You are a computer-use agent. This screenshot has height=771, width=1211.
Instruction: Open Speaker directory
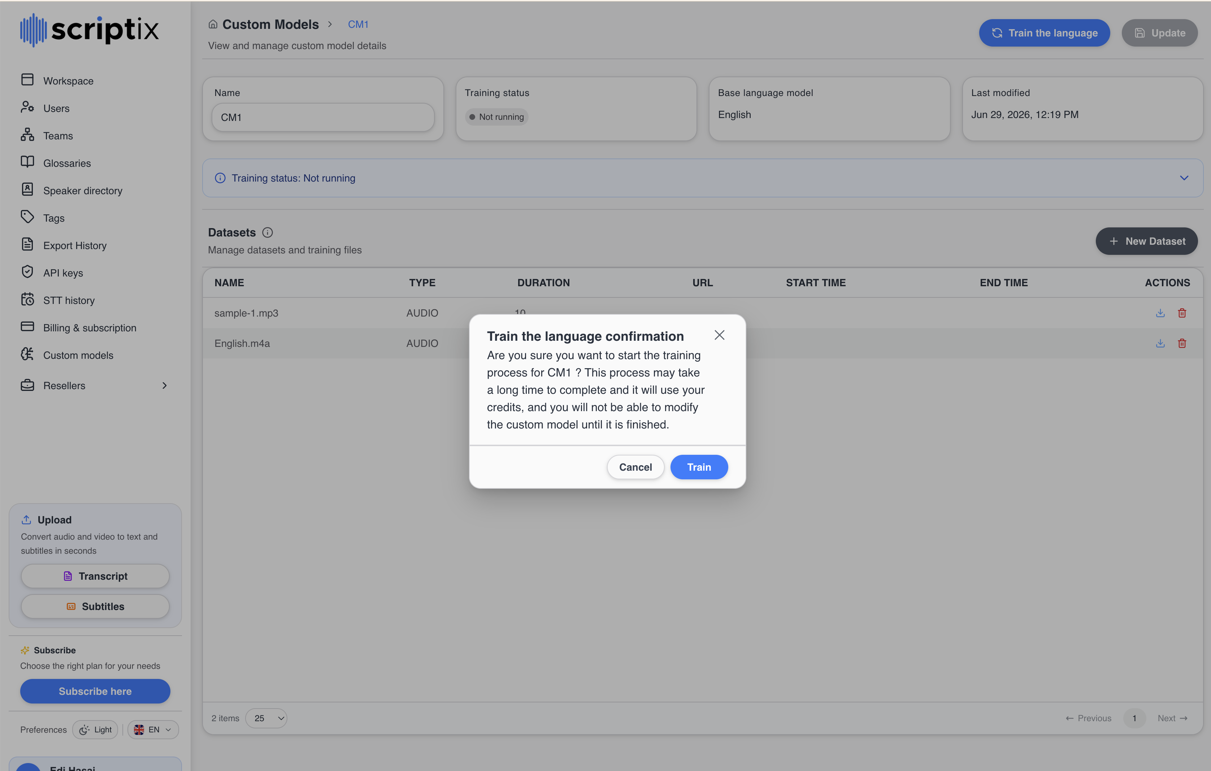point(82,191)
